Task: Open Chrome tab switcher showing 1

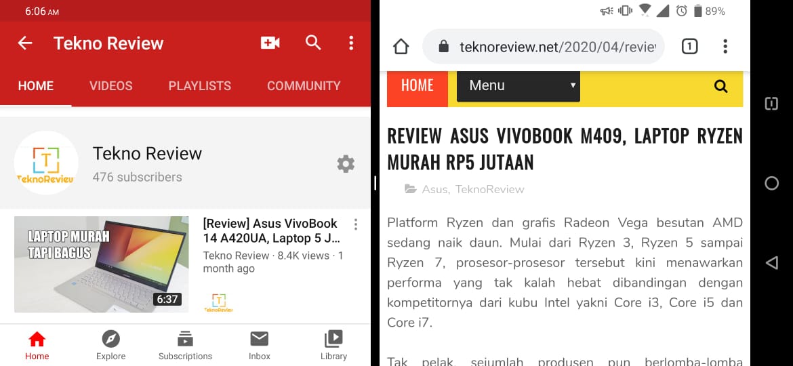Action: tap(689, 47)
